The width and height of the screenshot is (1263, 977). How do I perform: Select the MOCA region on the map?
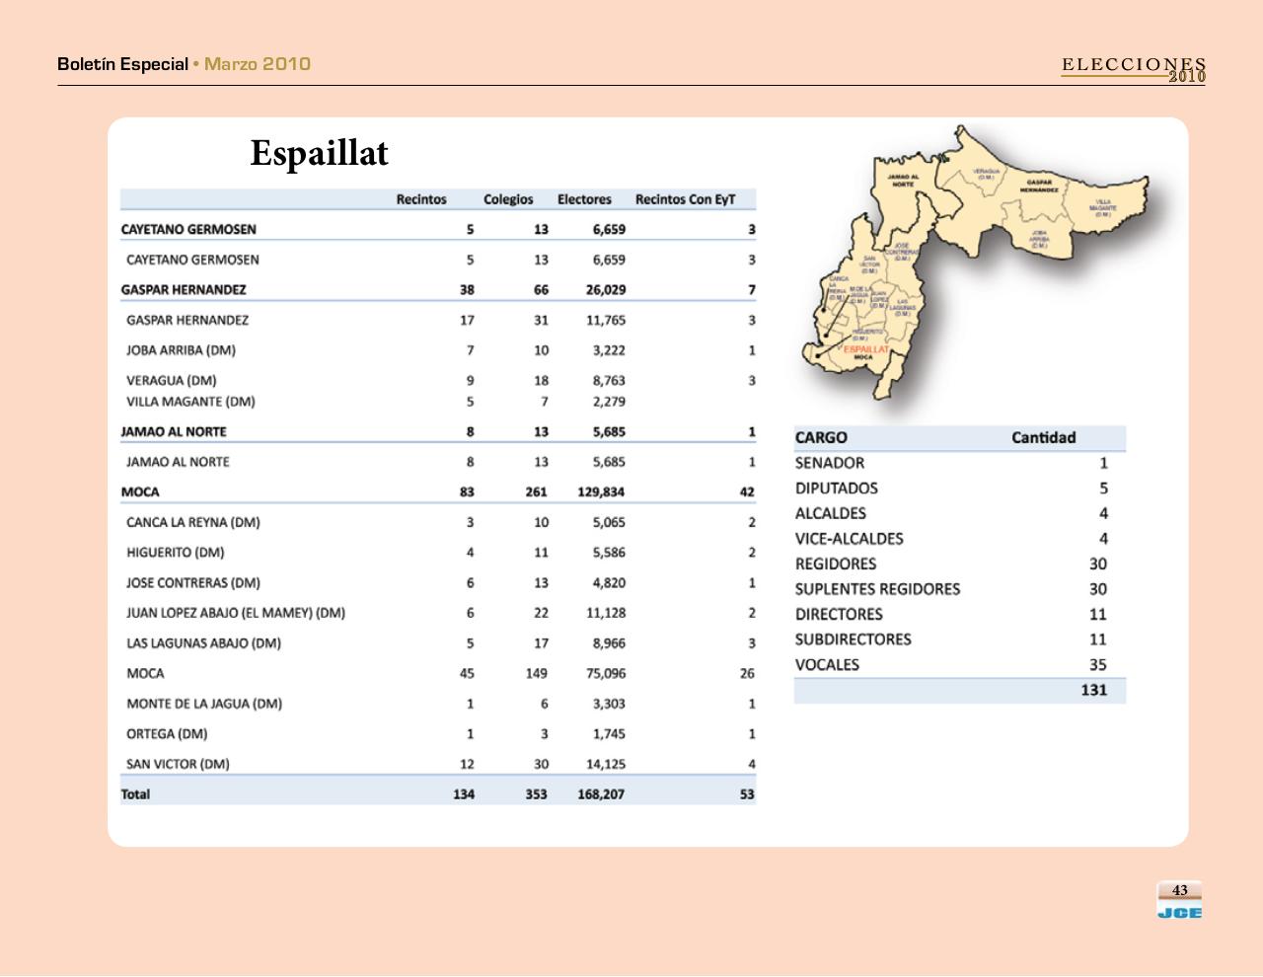(862, 357)
